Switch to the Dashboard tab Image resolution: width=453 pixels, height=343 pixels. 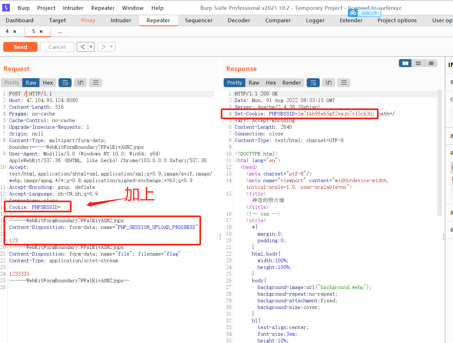pyautogui.click(x=19, y=20)
